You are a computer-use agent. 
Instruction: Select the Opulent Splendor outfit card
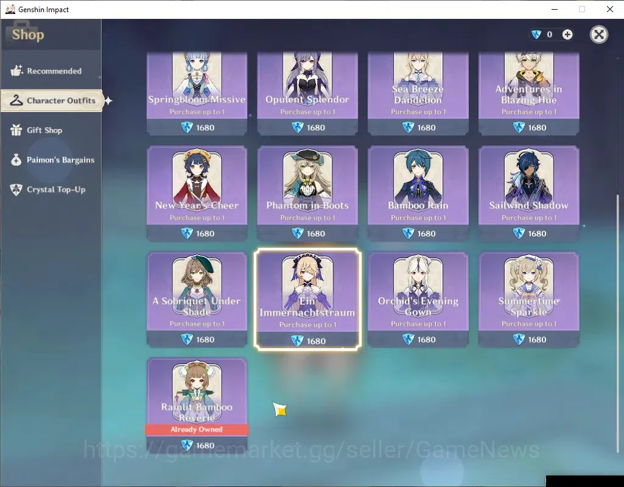click(307, 94)
